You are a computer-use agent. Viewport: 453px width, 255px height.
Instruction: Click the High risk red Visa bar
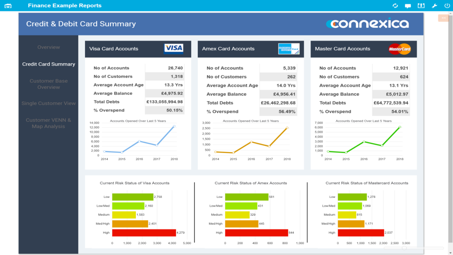[x=144, y=232]
